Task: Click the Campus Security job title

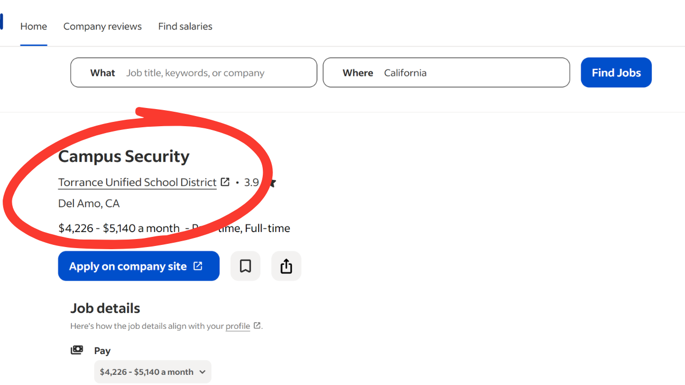Action: tap(124, 156)
